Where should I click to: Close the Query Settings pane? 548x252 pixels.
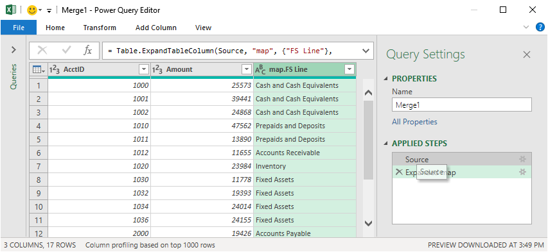point(526,55)
